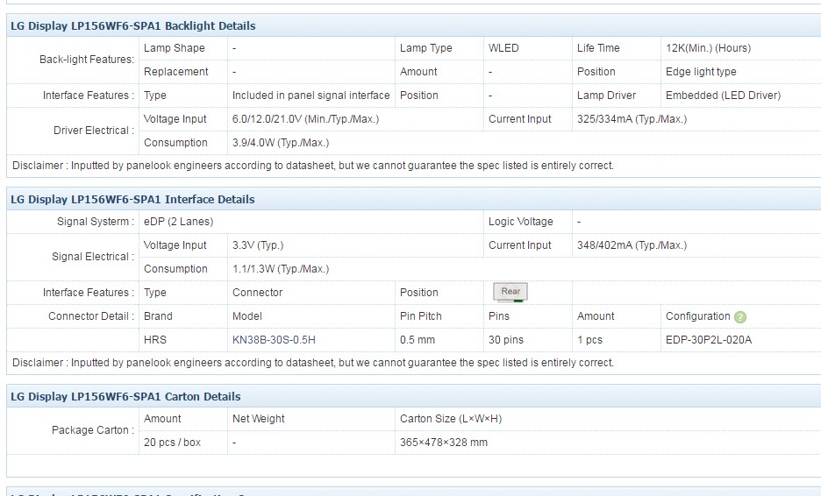Viewport: 821px width, 496px height.
Task: Click the Carton Details section header
Action: tap(125, 397)
